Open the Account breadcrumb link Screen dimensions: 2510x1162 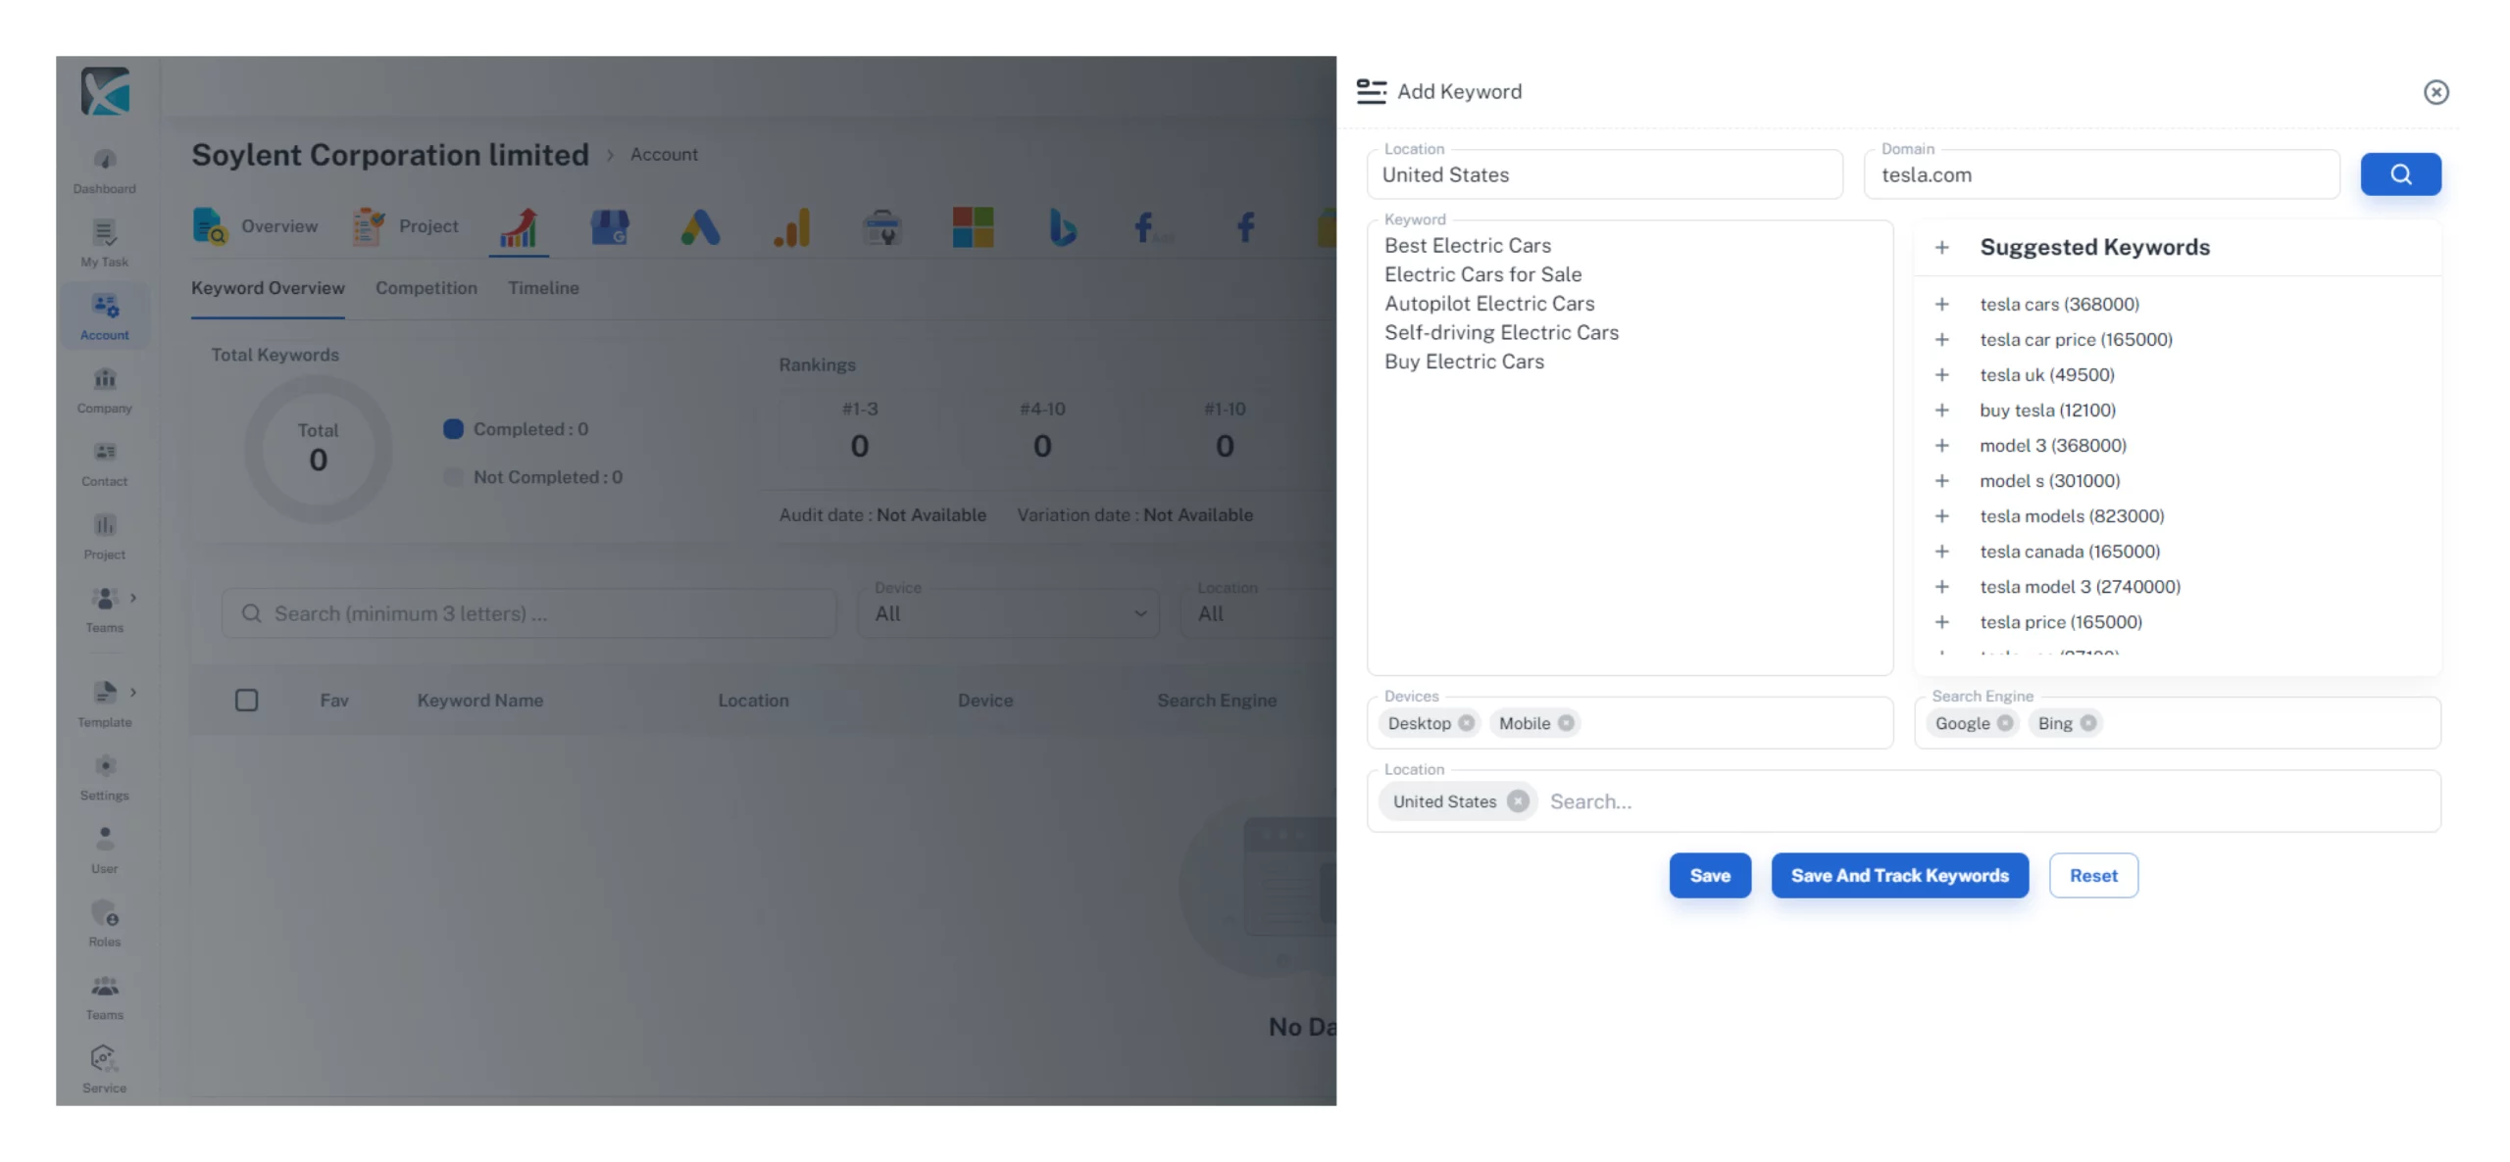[664, 155]
